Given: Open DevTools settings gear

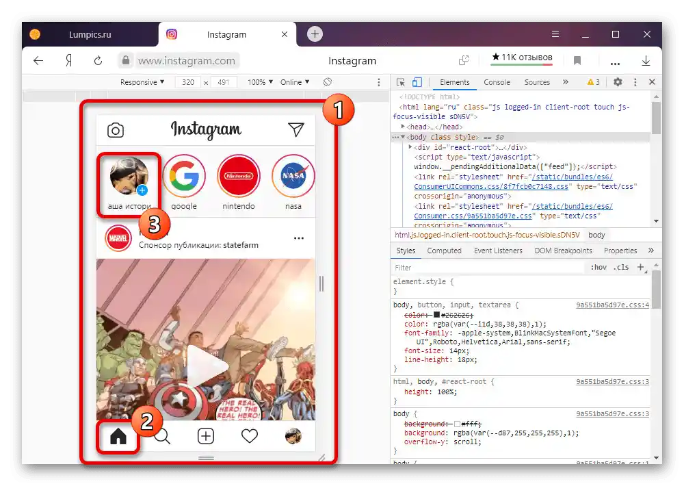Looking at the screenshot, I should click(618, 81).
